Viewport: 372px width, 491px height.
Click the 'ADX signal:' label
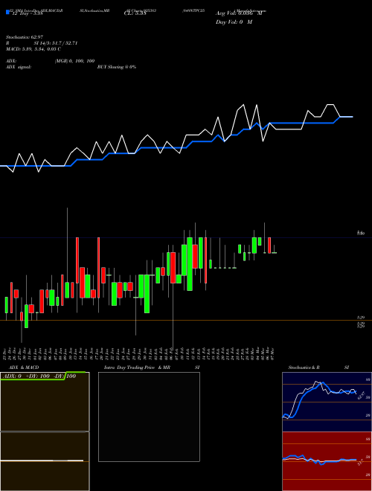tap(19, 67)
